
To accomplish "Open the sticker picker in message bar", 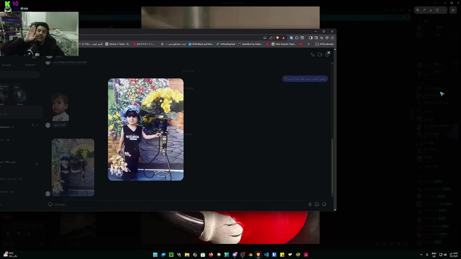I will pyautogui.click(x=324, y=204).
